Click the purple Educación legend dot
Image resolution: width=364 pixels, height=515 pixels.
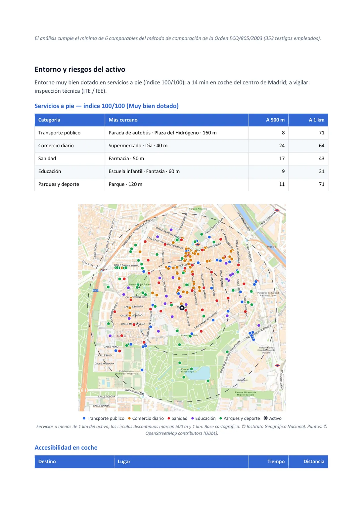tap(193, 418)
